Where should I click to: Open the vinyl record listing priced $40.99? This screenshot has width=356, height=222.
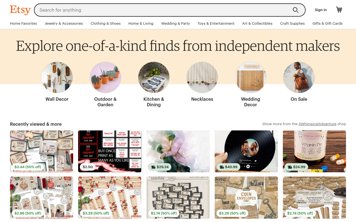point(246,151)
